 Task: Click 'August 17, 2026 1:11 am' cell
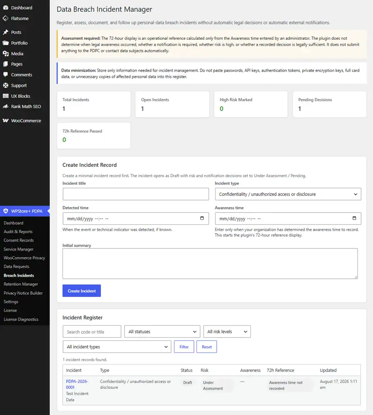[x=338, y=384]
